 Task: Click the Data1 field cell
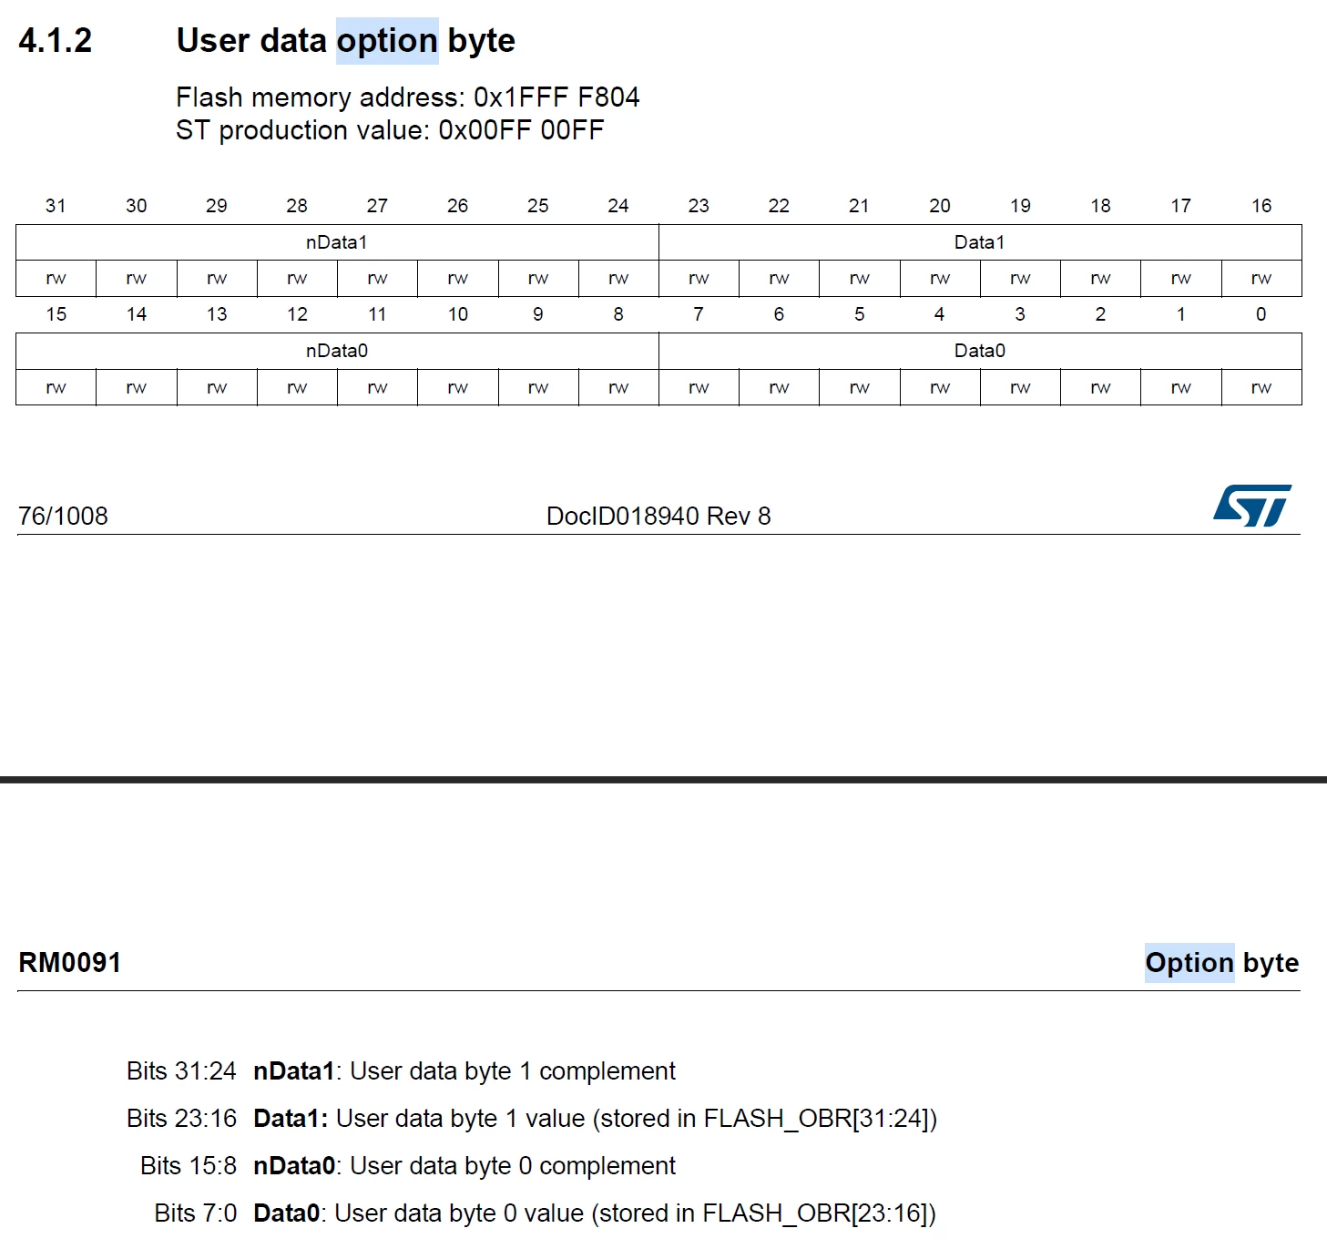pos(980,242)
